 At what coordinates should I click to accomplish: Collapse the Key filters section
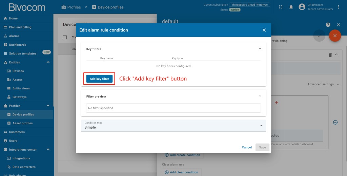pos(260,49)
